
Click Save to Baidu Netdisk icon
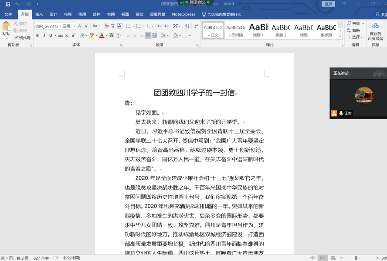375,32
